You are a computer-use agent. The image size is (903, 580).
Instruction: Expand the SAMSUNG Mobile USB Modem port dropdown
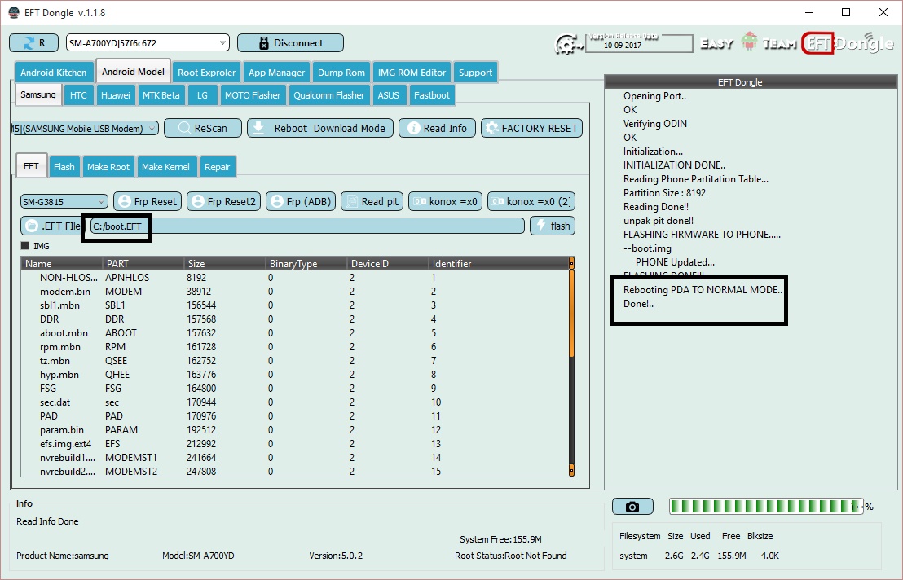85,129
